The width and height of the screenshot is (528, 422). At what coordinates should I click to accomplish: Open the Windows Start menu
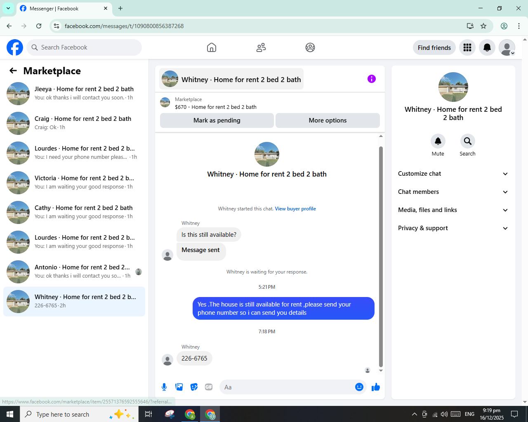pyautogui.click(x=10, y=414)
